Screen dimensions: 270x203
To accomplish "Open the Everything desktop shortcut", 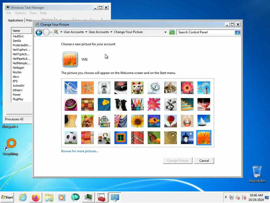I will [x=10, y=147].
